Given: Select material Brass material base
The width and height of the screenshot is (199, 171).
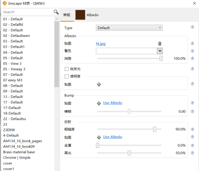Looking at the screenshot, I should [x=19, y=152].
